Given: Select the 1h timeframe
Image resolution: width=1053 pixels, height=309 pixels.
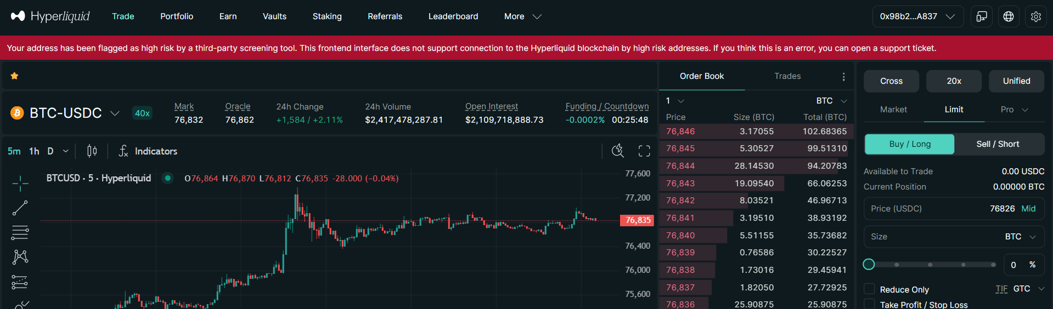Looking at the screenshot, I should [x=34, y=151].
